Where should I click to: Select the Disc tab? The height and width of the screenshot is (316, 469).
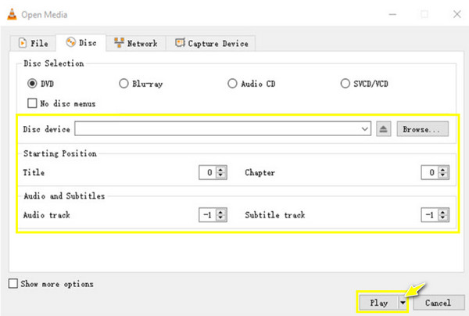[81, 43]
